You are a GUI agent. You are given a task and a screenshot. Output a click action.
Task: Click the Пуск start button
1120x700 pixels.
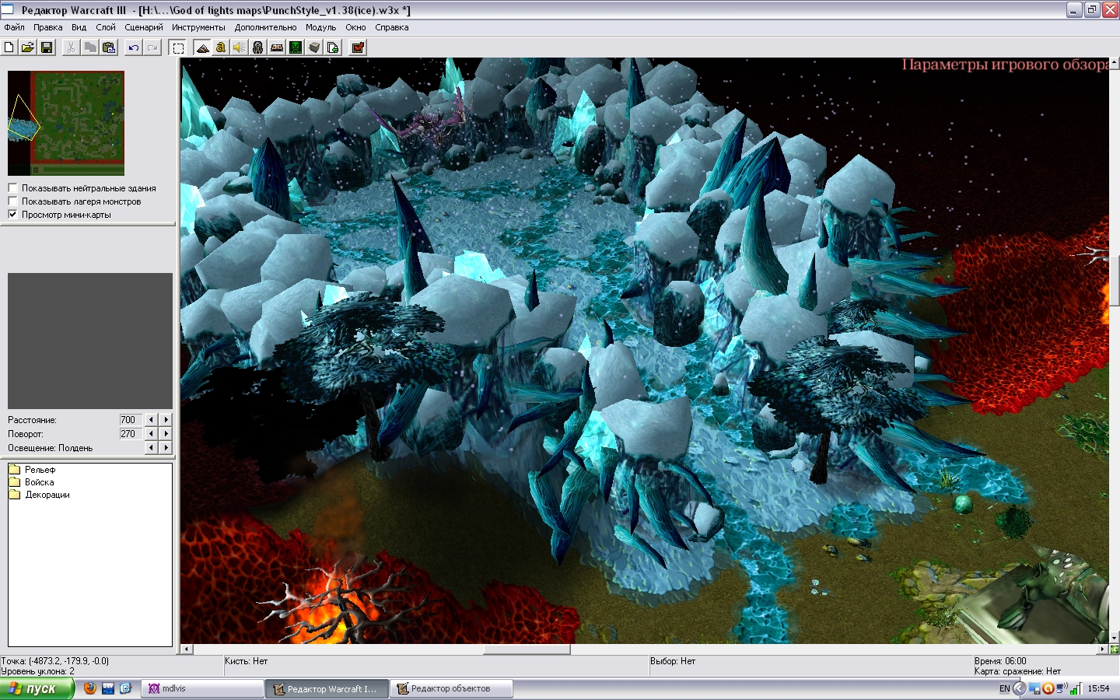tap(37, 688)
